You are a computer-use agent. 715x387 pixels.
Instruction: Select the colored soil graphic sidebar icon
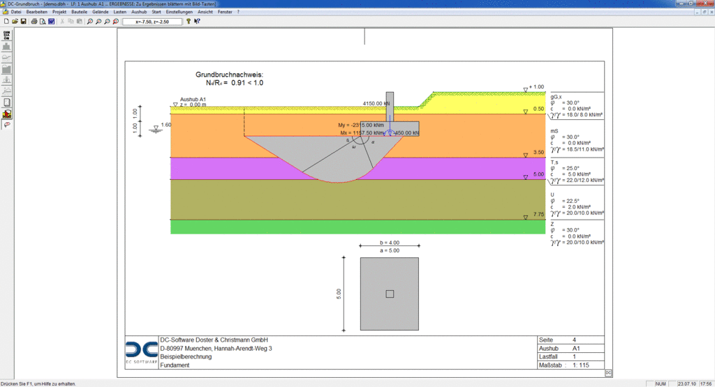(7, 114)
